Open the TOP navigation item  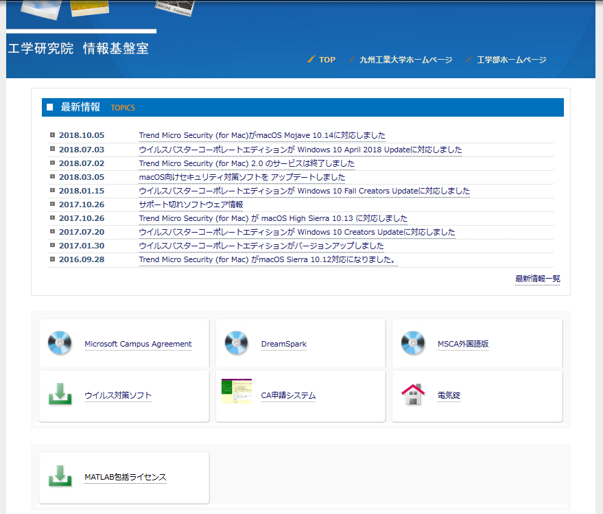click(326, 60)
